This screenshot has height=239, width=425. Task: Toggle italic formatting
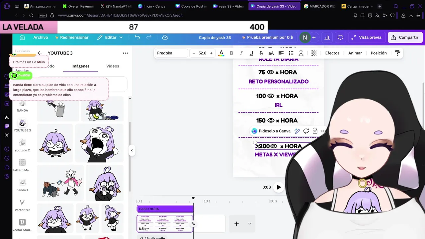coord(241,53)
